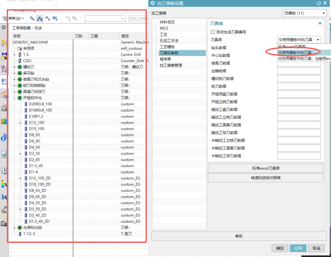Click the green carrier icon of 螺纹刀
This screenshot has width=331, height=257.
point(20,67)
